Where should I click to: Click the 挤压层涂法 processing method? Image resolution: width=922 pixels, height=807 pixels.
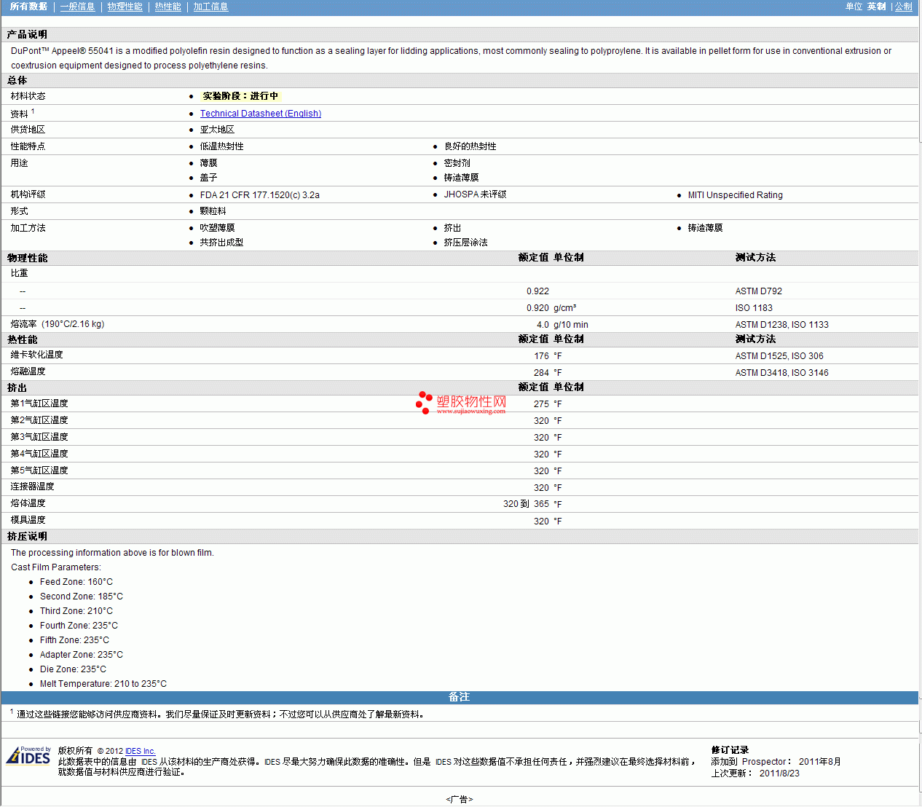[x=466, y=243]
